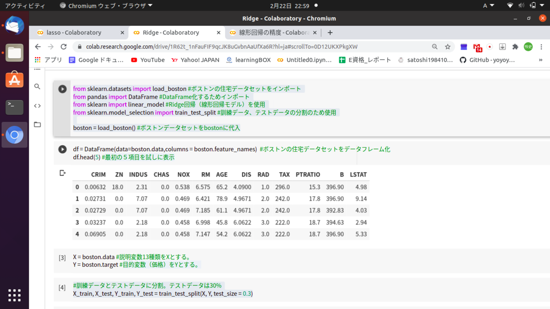Open the Google ドキュ... bookmark
The image size is (550, 309).
(96, 60)
